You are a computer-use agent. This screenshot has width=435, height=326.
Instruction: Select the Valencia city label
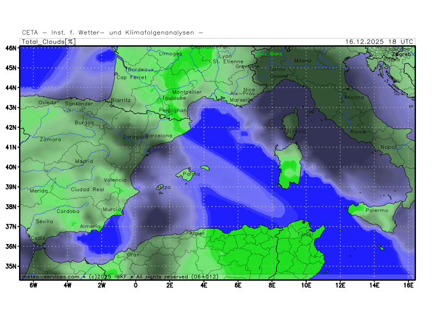[x=115, y=180]
